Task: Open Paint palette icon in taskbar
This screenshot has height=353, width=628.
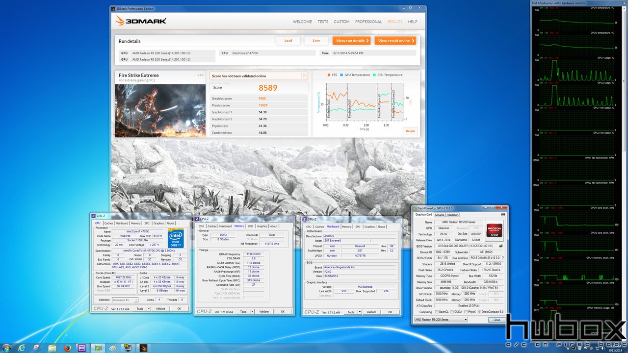Action: [x=113, y=348]
